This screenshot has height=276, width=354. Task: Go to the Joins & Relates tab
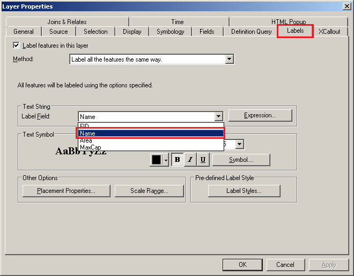[67, 22]
